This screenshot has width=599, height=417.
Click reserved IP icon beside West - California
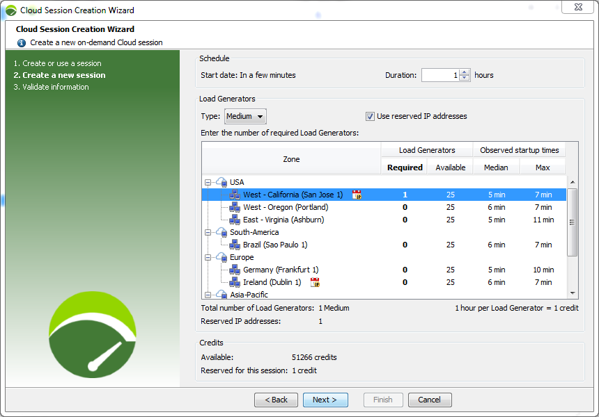[x=357, y=195]
